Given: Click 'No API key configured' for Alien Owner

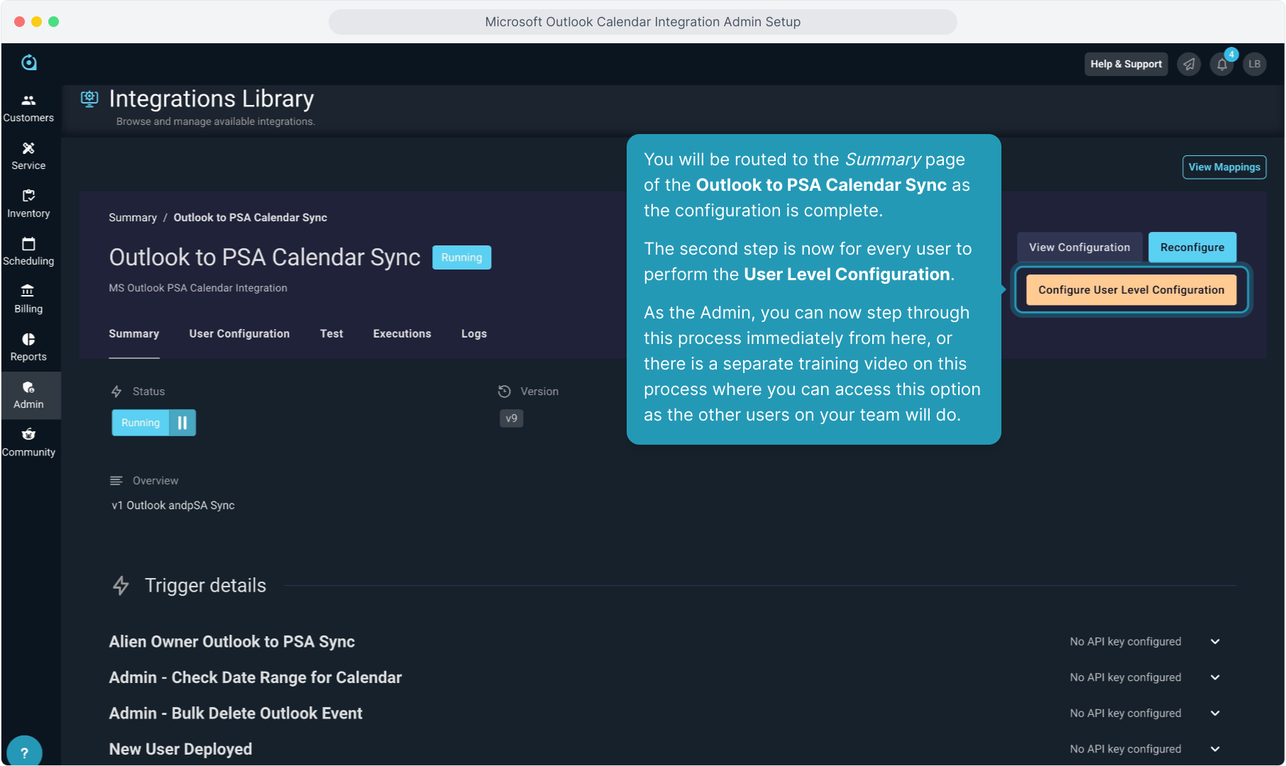Looking at the screenshot, I should pos(1126,642).
